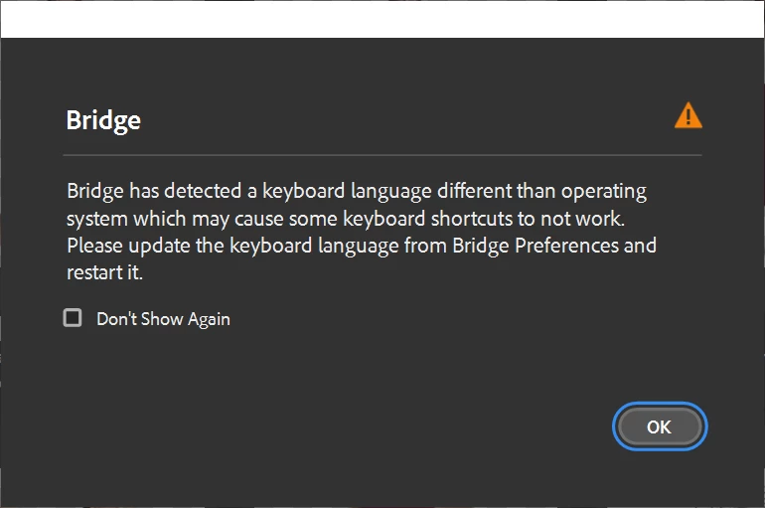This screenshot has width=765, height=508.
Task: Click the exclamation mark inside the warning icon
Action: click(x=688, y=118)
